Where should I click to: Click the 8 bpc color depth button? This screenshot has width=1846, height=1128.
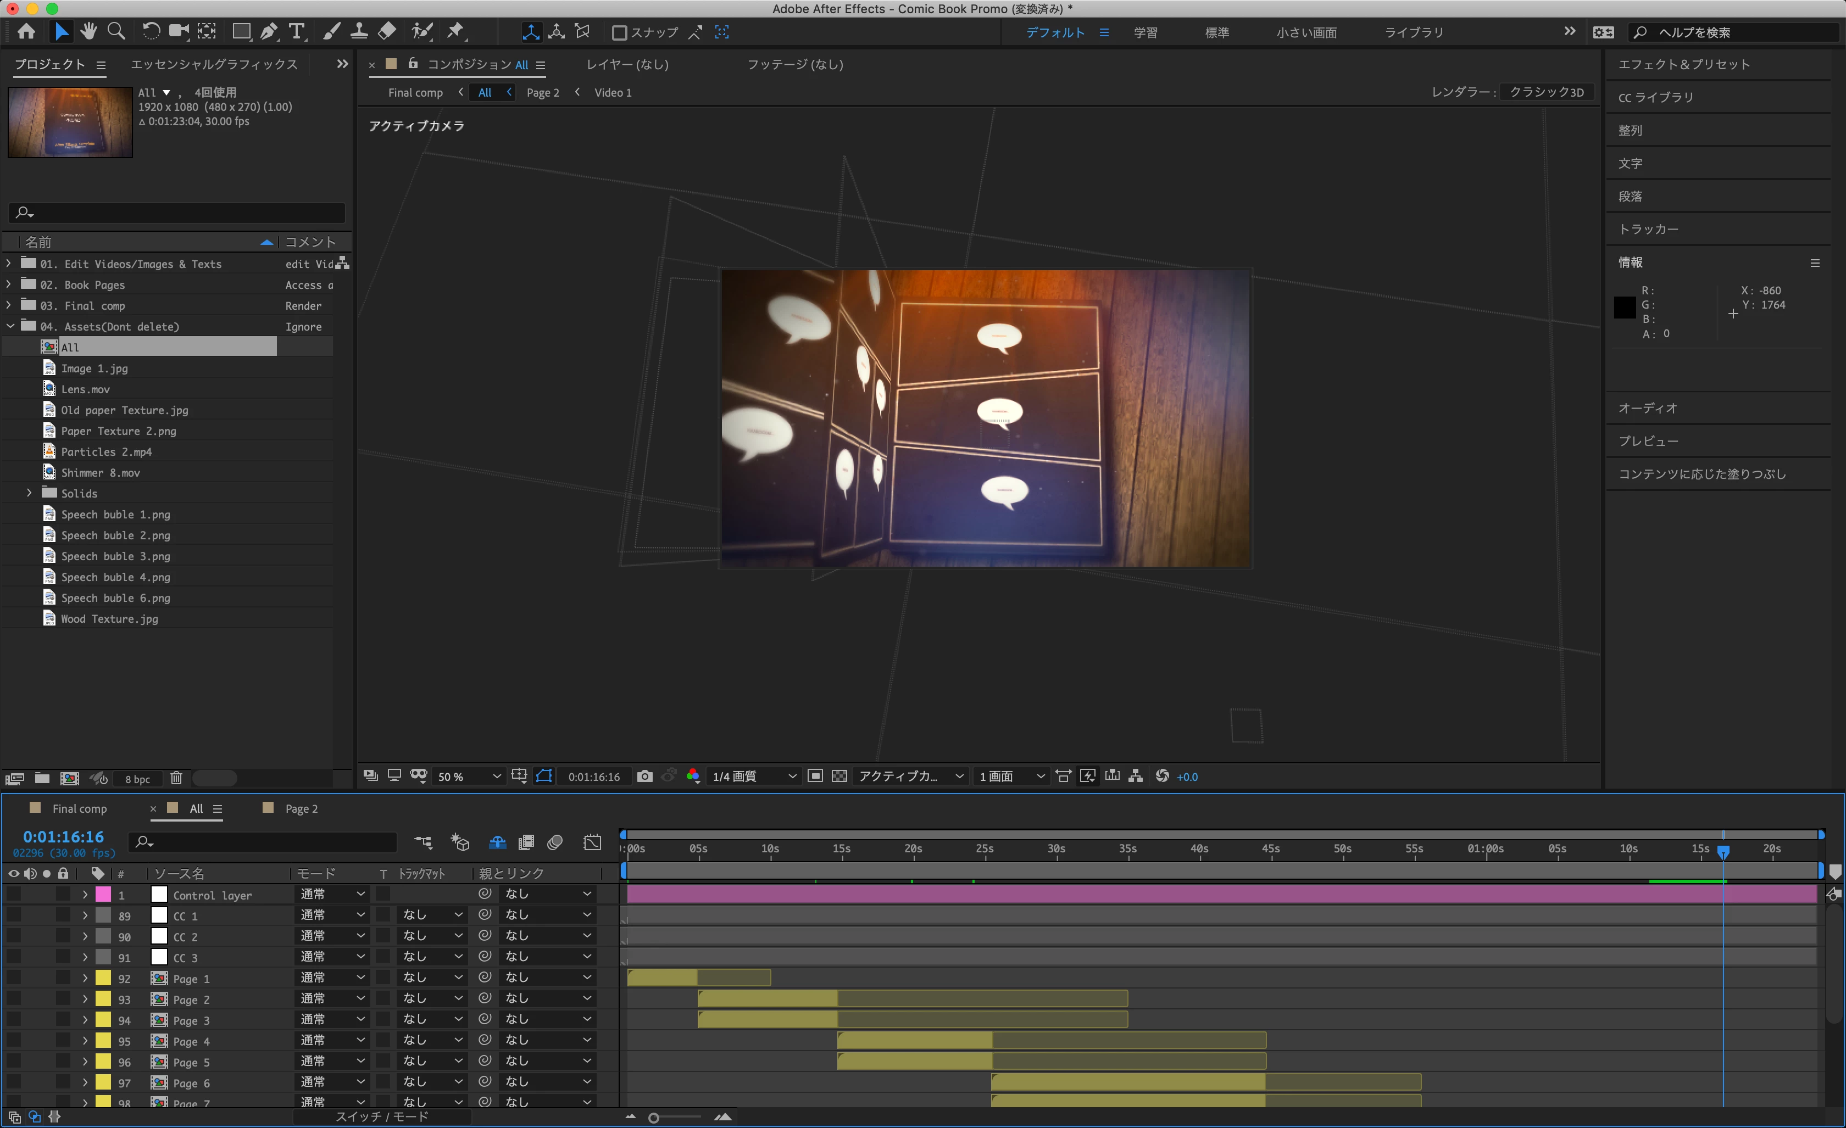tap(138, 779)
